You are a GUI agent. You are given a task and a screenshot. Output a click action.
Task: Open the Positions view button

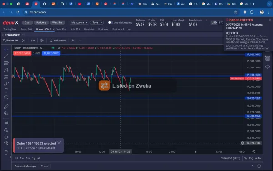(41, 22)
